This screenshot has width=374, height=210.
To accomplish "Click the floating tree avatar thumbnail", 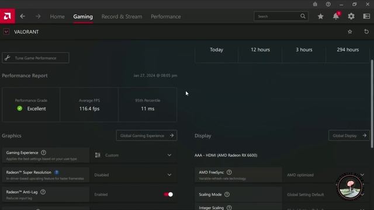I will pyautogui.click(x=350, y=187).
